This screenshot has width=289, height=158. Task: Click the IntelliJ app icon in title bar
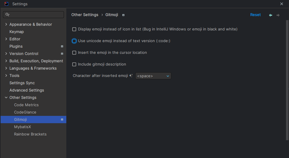(6, 4)
